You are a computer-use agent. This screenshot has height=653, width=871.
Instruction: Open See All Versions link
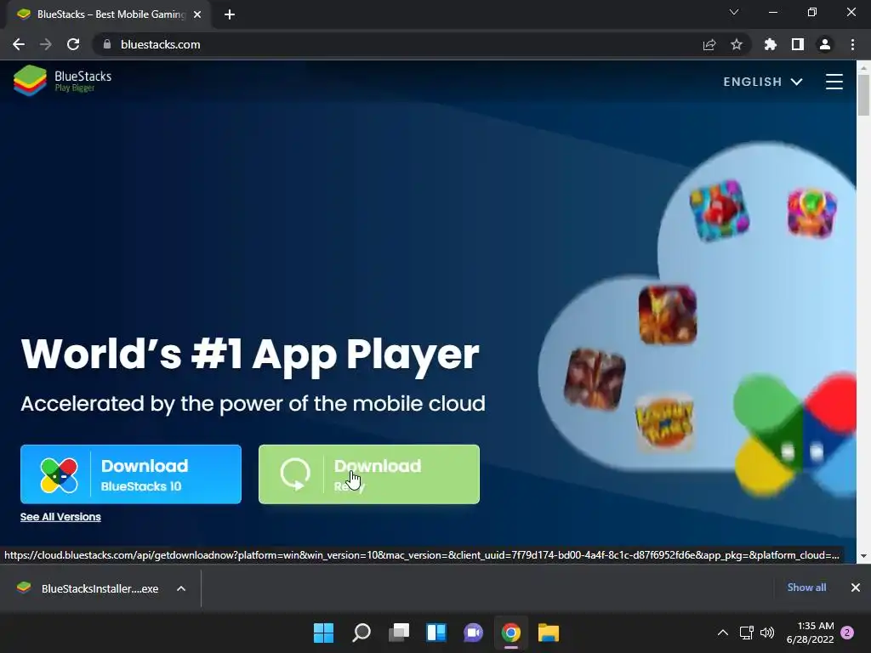60,517
